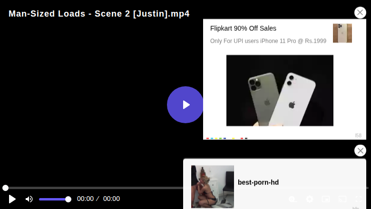Mute audio using the speaker icon

pyautogui.click(x=29, y=199)
